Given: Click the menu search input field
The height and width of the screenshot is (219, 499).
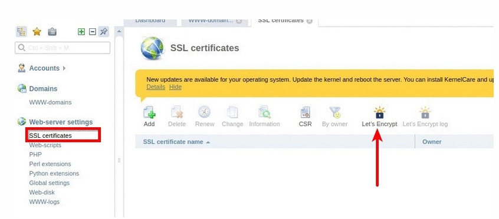Looking at the screenshot, I should pos(63,48).
